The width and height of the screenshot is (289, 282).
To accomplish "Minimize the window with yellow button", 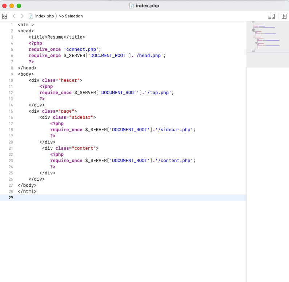I will 12,6.
